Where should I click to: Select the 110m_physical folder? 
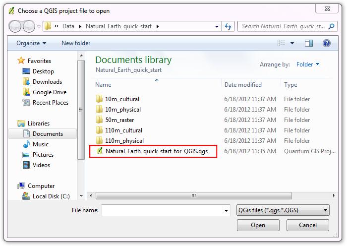tap(124, 140)
